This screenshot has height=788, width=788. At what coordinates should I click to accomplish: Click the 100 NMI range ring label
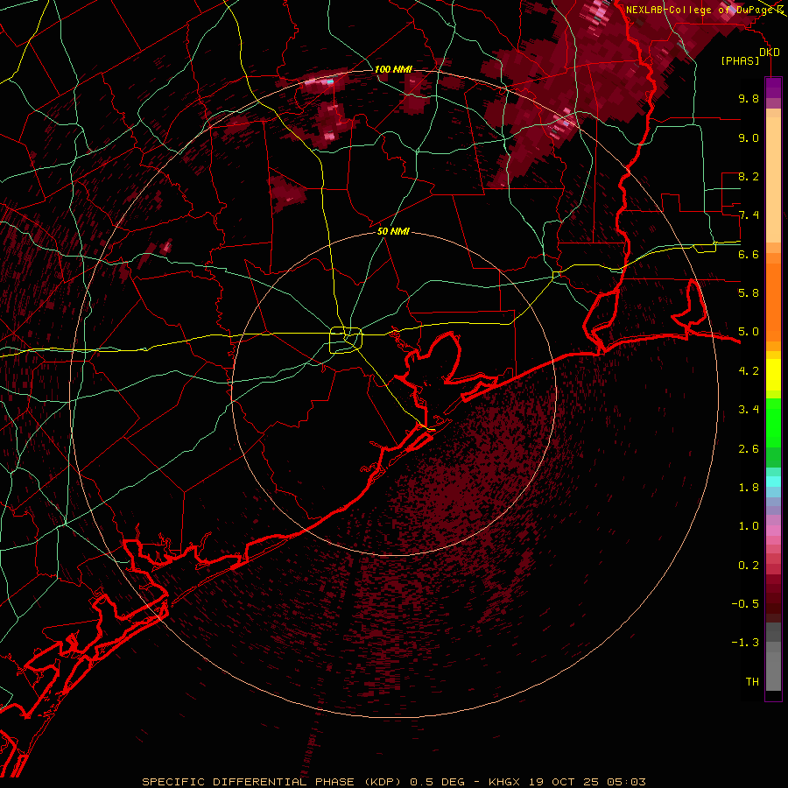393,69
